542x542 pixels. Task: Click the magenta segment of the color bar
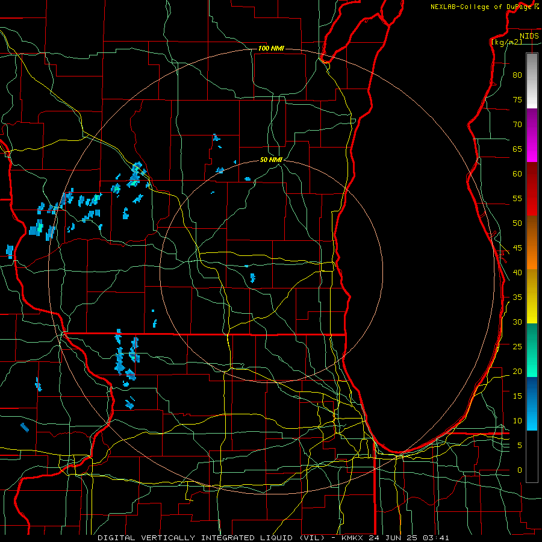coord(532,135)
